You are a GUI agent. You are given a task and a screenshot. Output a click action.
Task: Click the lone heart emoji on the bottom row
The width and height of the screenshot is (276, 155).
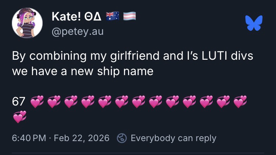[x=20, y=116]
